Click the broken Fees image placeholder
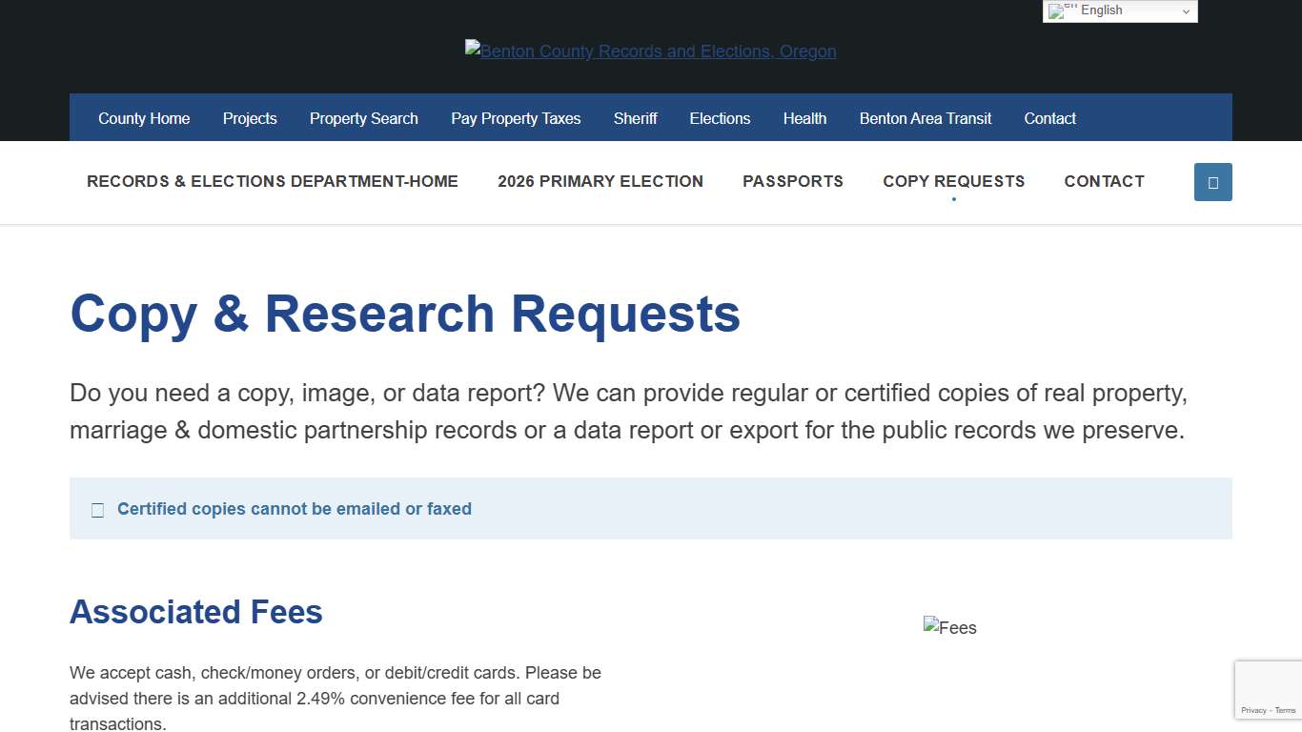The image size is (1302, 732). pyautogui.click(x=949, y=627)
